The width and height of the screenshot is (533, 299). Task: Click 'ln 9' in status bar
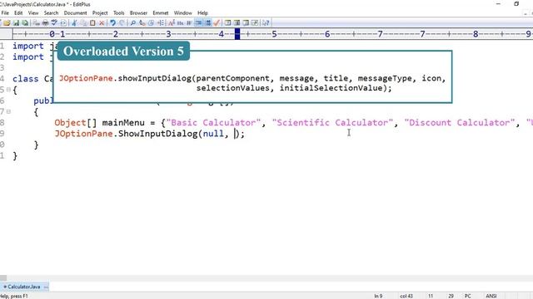[378, 296]
